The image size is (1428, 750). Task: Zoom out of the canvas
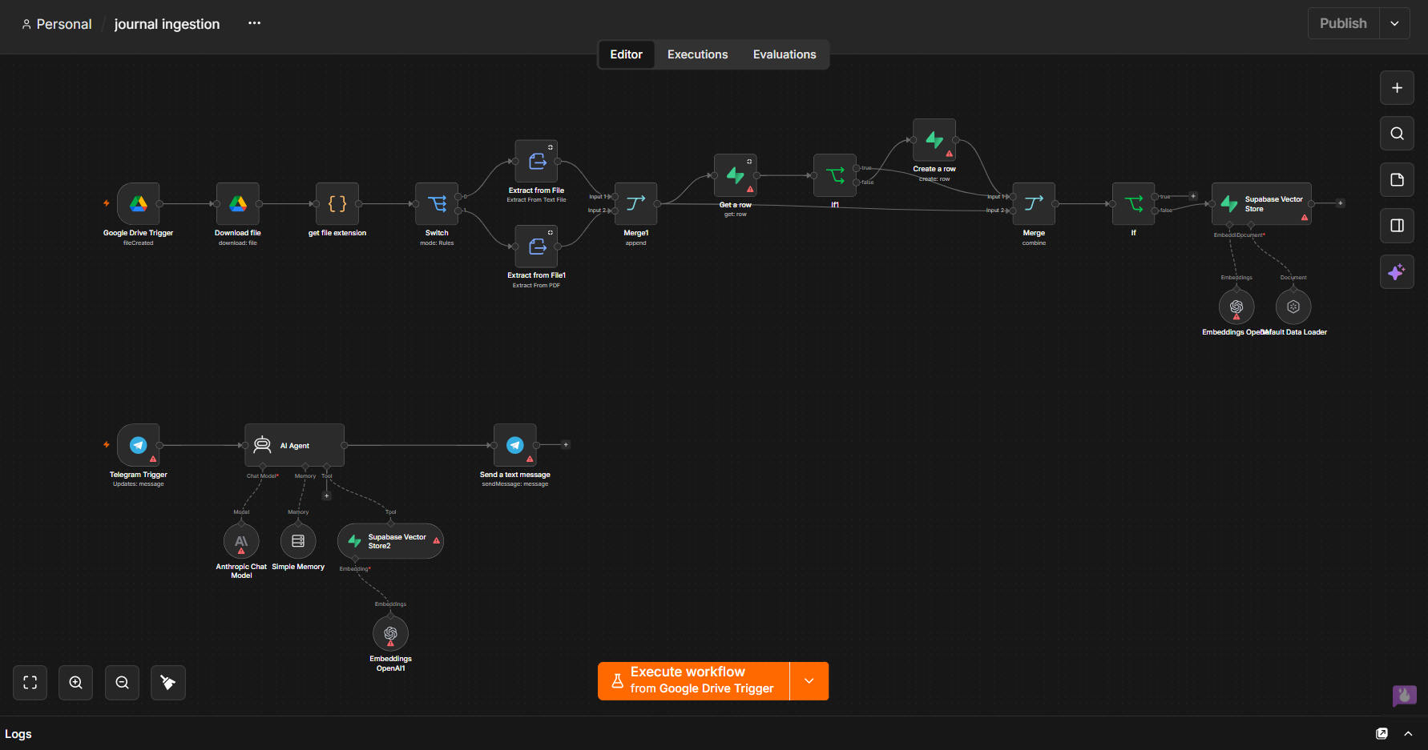[x=123, y=683]
